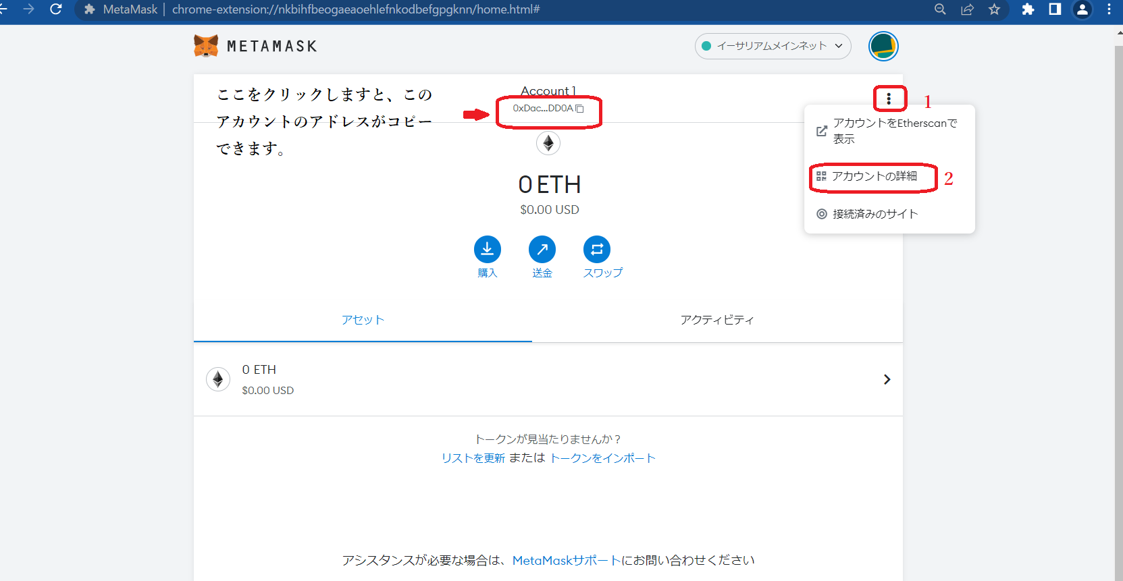The image size is (1123, 581).
Task: Click the 送金 send arrow button
Action: click(x=542, y=249)
